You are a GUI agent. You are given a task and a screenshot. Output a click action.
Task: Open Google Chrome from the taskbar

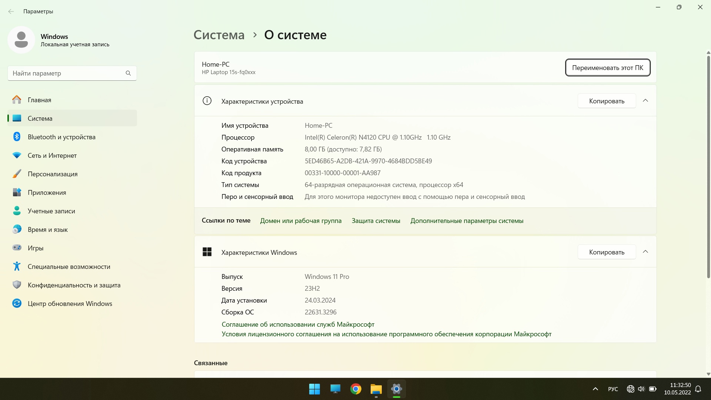[x=355, y=389]
